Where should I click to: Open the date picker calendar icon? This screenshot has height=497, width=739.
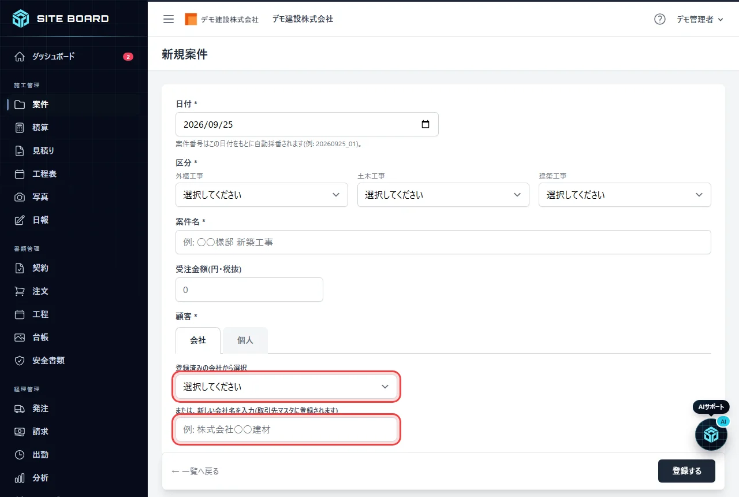426,124
